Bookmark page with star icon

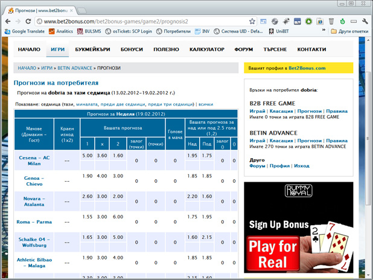252,21
